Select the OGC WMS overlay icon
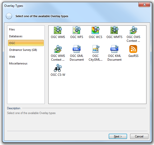The height and width of the screenshot is (145, 154). [x=58, y=30]
